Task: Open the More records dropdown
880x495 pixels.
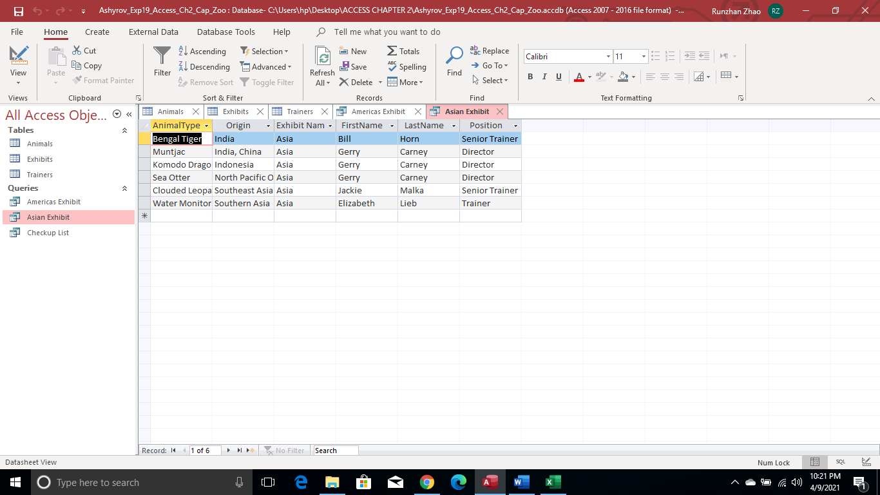Action: [x=405, y=82]
